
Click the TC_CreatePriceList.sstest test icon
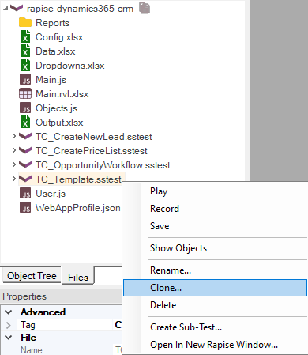click(25, 150)
